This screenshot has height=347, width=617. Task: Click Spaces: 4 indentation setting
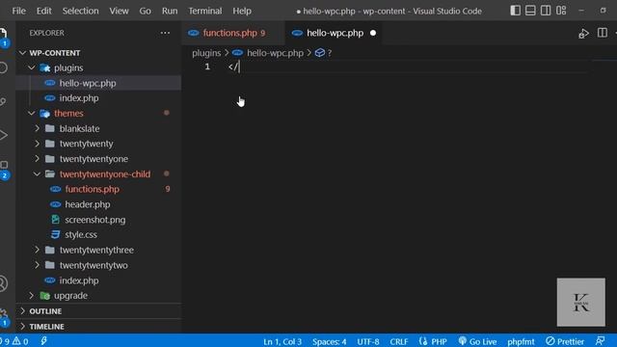[330, 341]
